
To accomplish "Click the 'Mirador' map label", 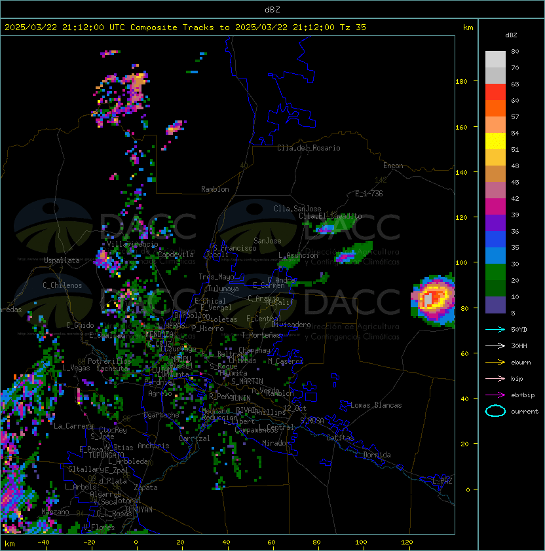I will point(276,443).
